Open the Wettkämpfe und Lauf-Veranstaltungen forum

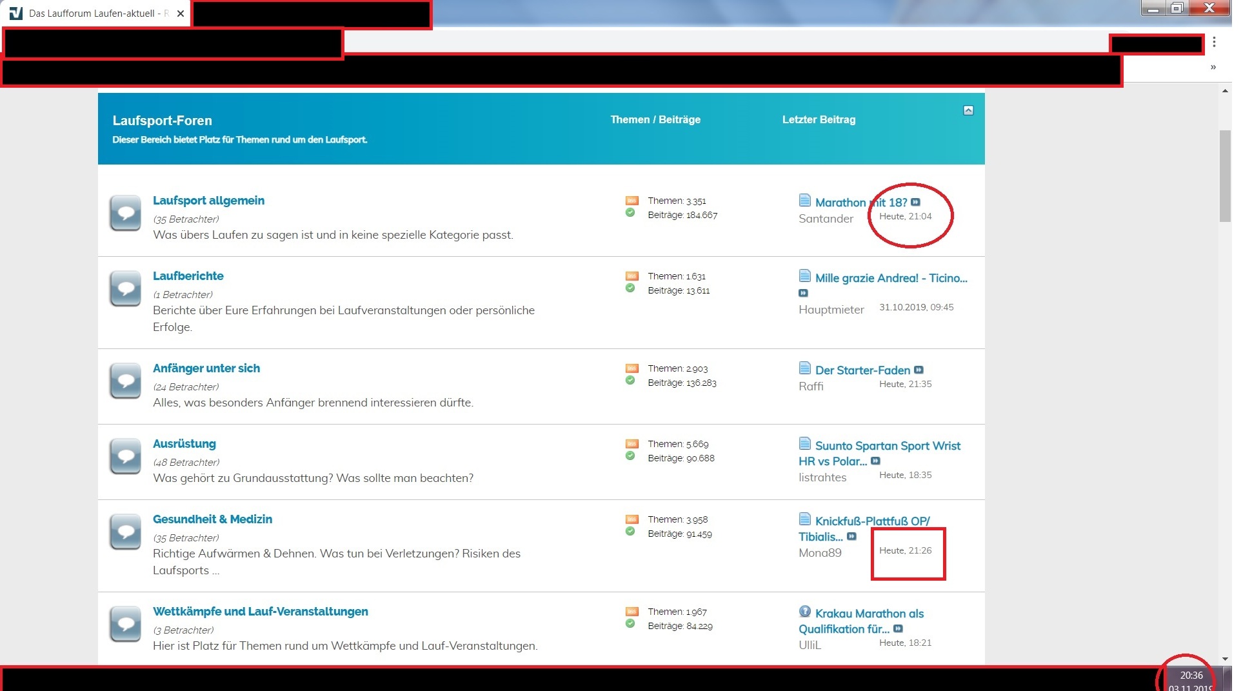[x=260, y=611]
